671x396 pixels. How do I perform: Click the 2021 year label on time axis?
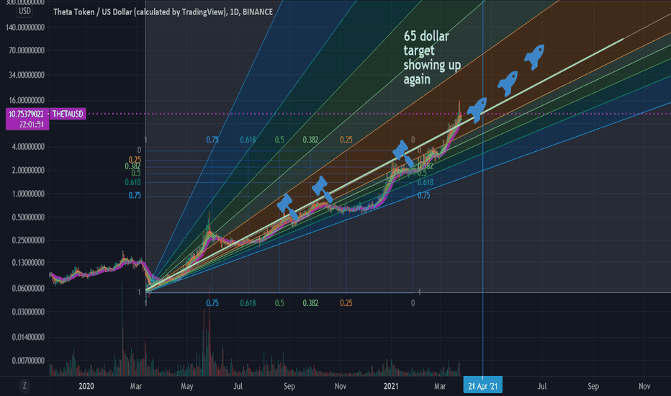click(x=391, y=386)
